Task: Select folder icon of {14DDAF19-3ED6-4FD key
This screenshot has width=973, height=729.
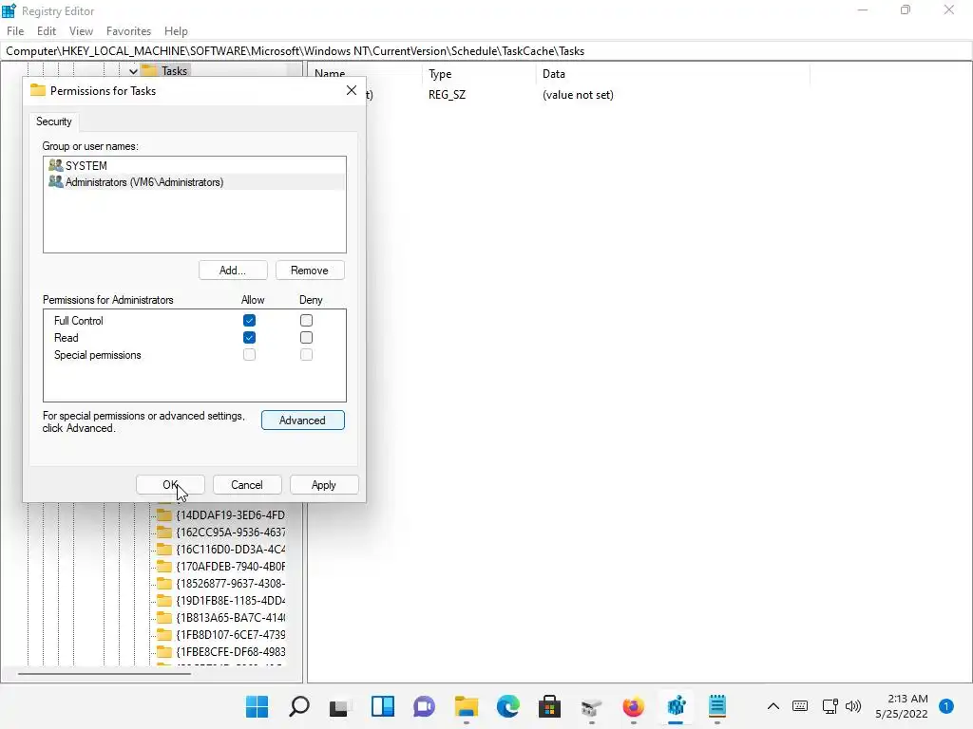Action: [x=163, y=514]
